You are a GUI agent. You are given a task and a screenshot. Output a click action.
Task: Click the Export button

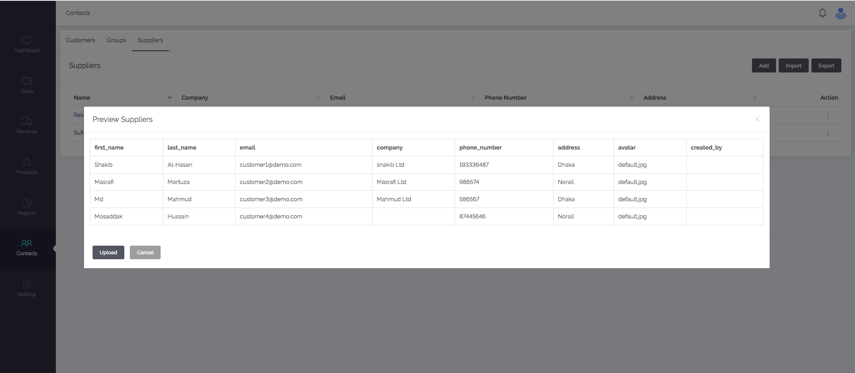click(826, 66)
